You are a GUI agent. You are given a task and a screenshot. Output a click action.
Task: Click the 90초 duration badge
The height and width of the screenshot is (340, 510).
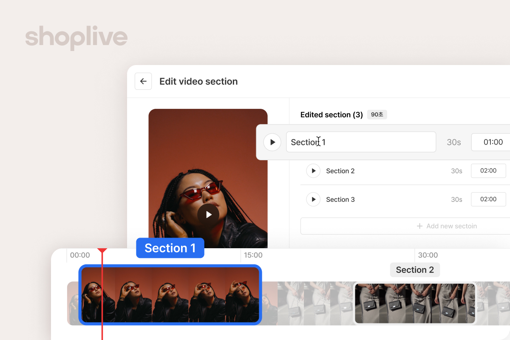click(377, 115)
